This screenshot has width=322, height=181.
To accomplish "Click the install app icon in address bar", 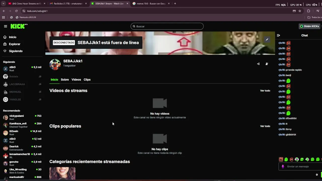I will [x=294, y=11].
